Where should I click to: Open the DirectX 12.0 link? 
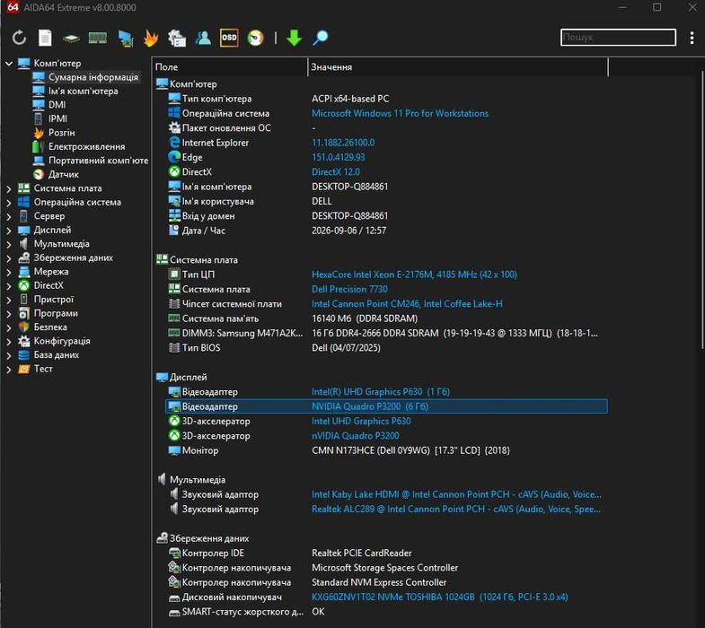pyautogui.click(x=336, y=172)
